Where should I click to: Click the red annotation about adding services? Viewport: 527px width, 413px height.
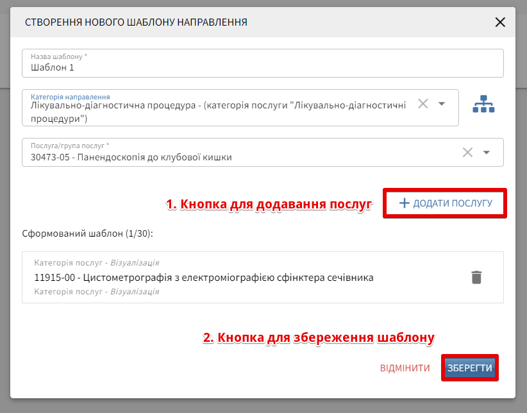point(269,205)
